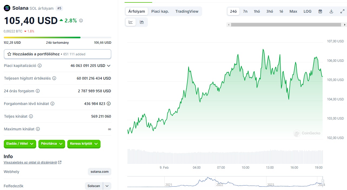
Task: Open the Keress kriptót dropdown
Action: coord(84,144)
